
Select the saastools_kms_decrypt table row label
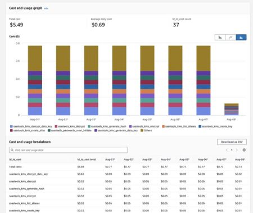point(22,182)
